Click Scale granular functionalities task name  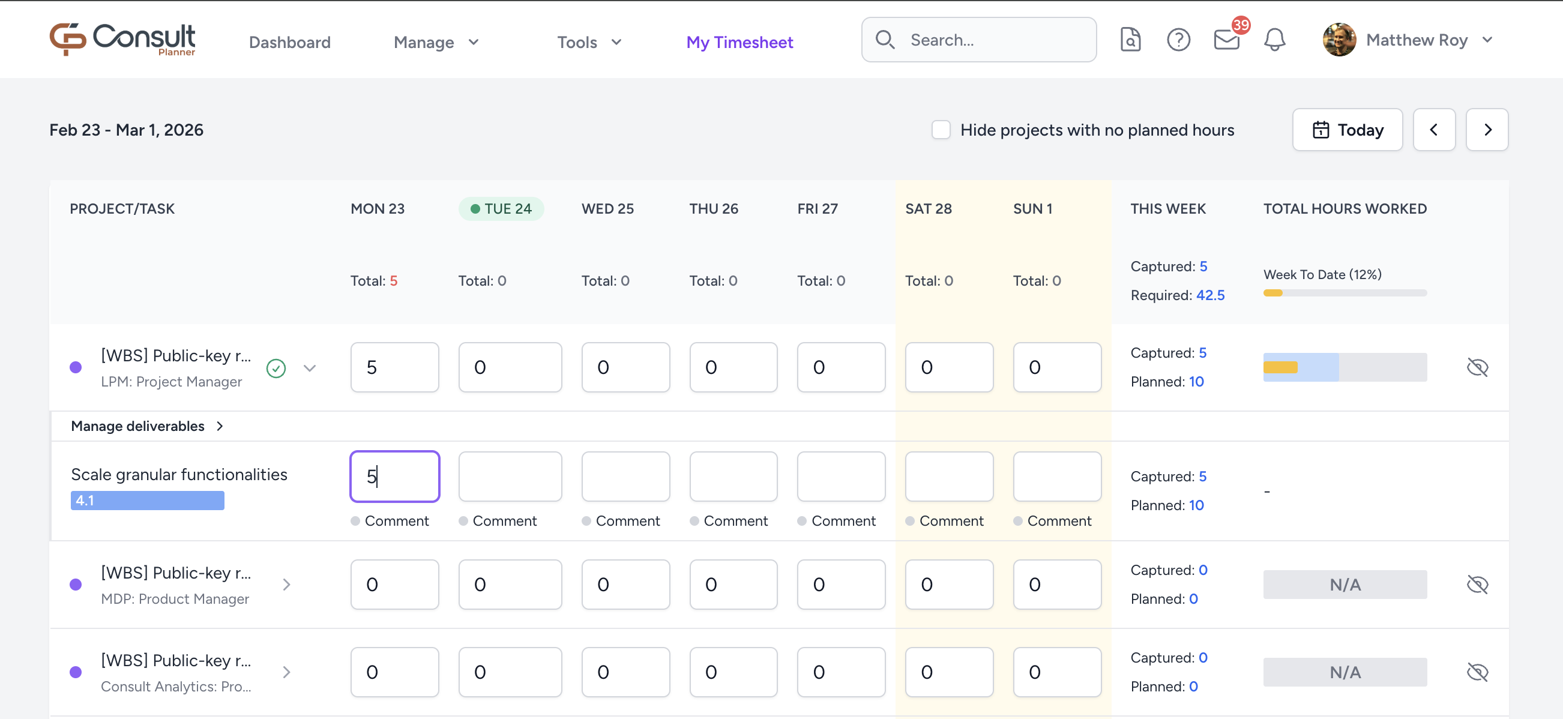pyautogui.click(x=179, y=475)
